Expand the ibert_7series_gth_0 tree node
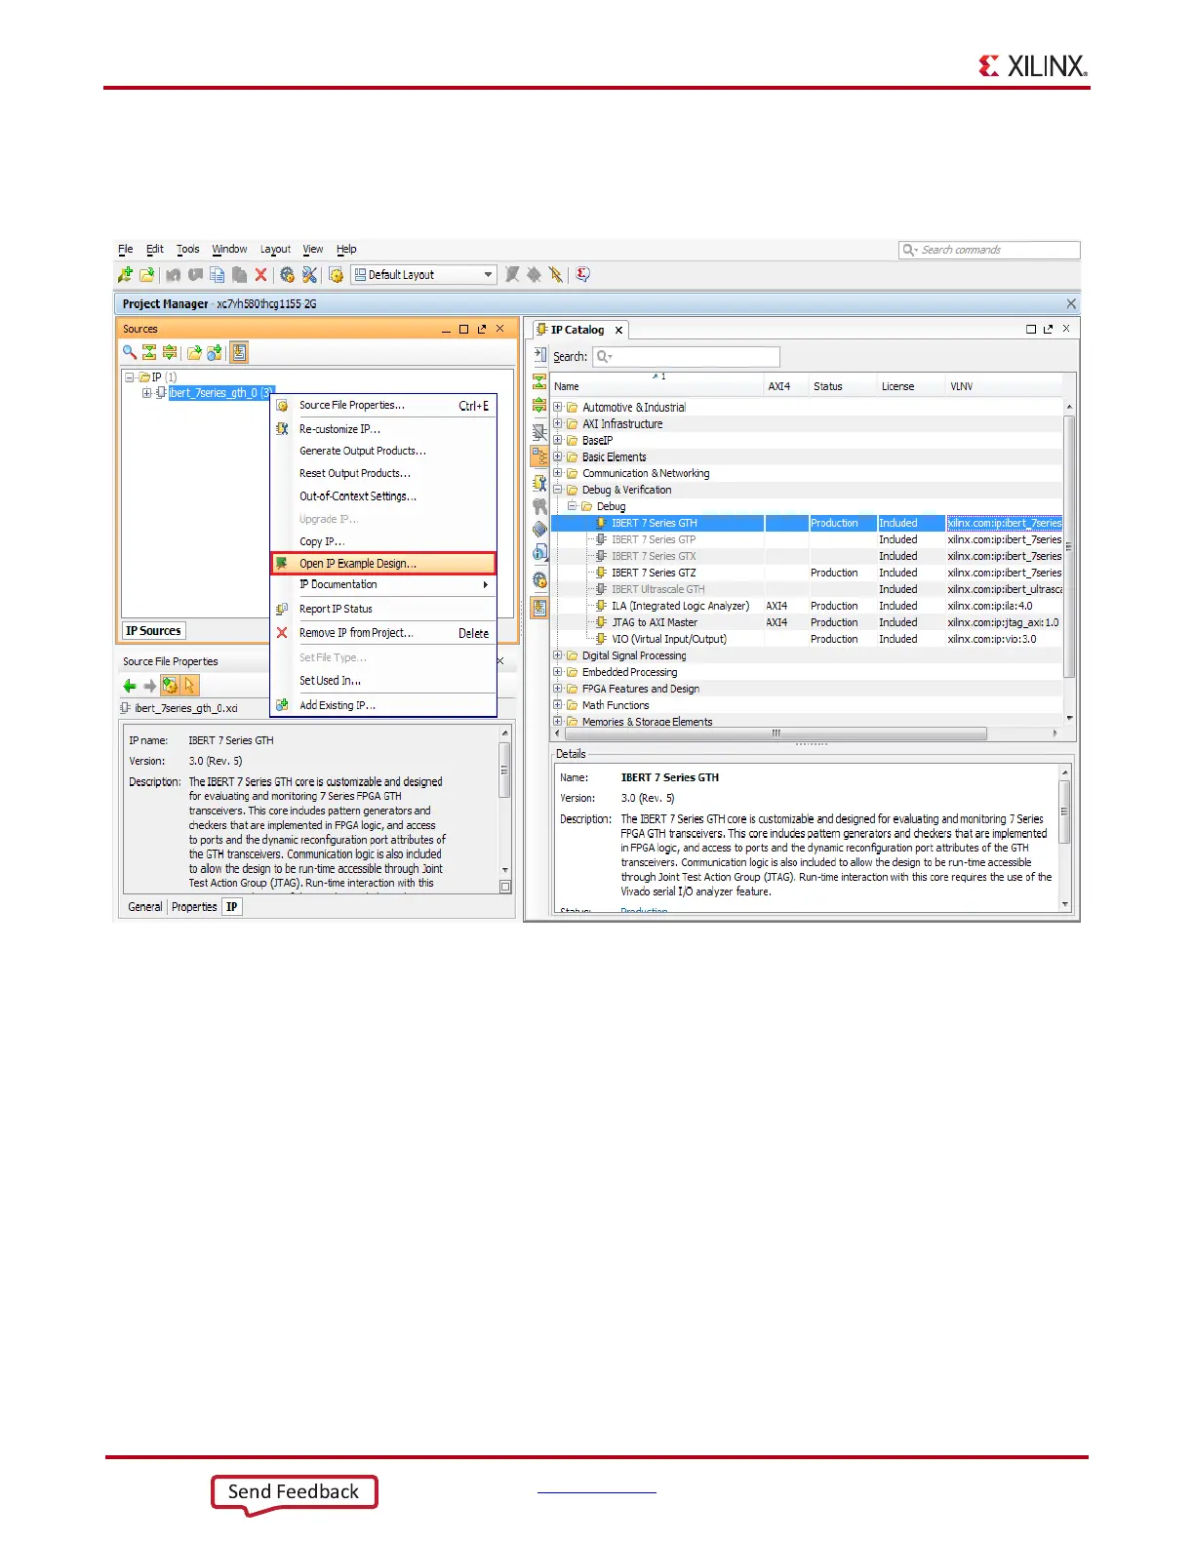The height and width of the screenshot is (1545, 1194). click(x=146, y=393)
